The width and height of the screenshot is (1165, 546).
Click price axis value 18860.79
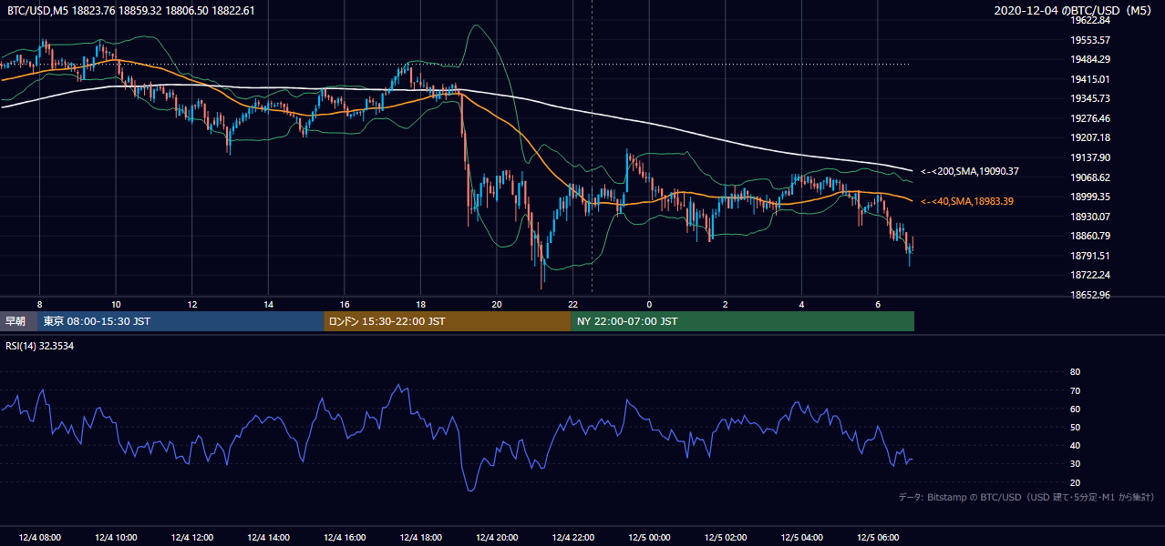click(x=1089, y=236)
